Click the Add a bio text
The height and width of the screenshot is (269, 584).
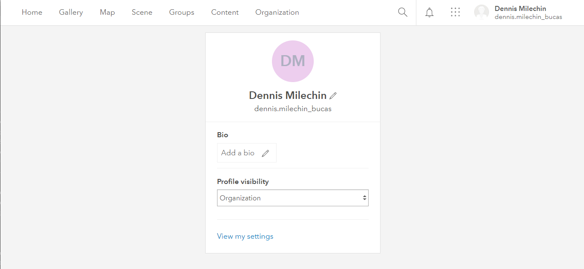tap(238, 153)
